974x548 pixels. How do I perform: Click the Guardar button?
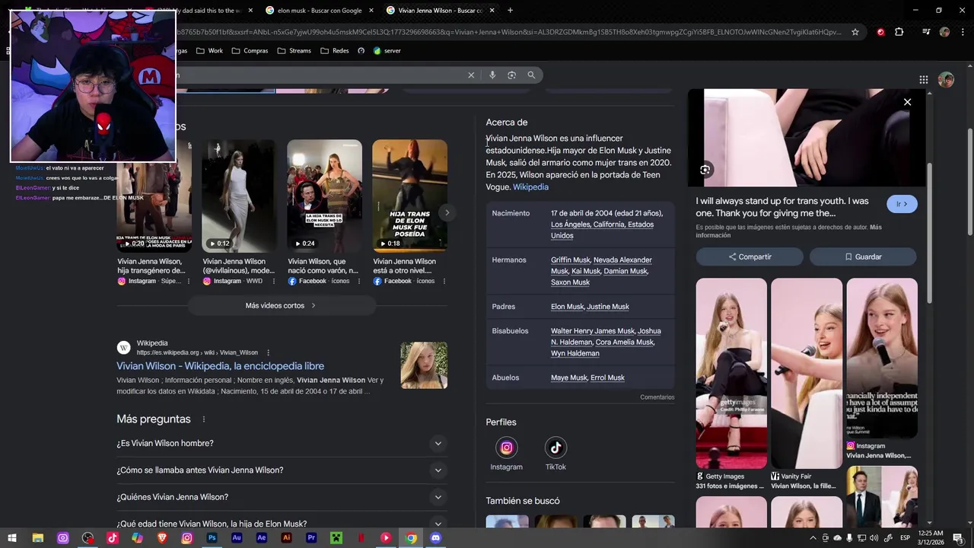tap(863, 256)
